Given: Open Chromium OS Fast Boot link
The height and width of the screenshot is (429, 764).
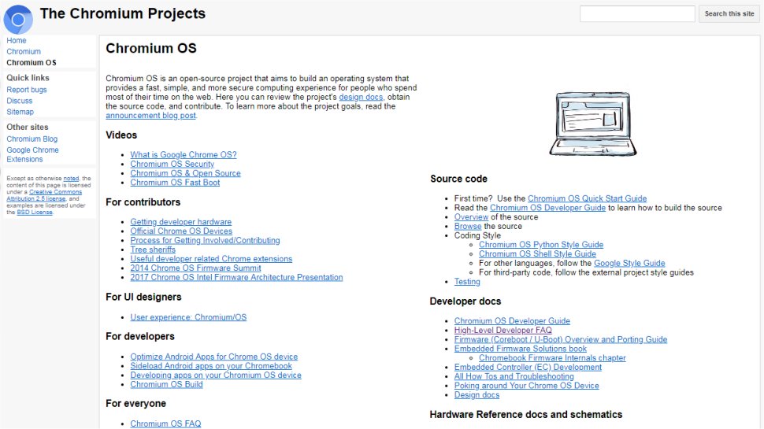Looking at the screenshot, I should [x=175, y=183].
